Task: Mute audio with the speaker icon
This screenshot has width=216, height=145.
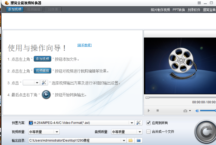Action: [x=197, y=111]
